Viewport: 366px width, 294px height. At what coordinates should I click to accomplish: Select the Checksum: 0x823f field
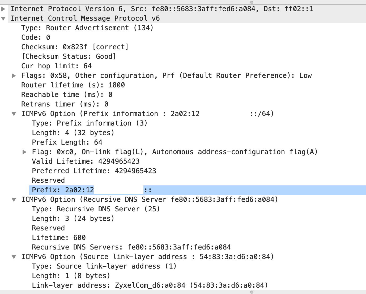click(x=75, y=47)
